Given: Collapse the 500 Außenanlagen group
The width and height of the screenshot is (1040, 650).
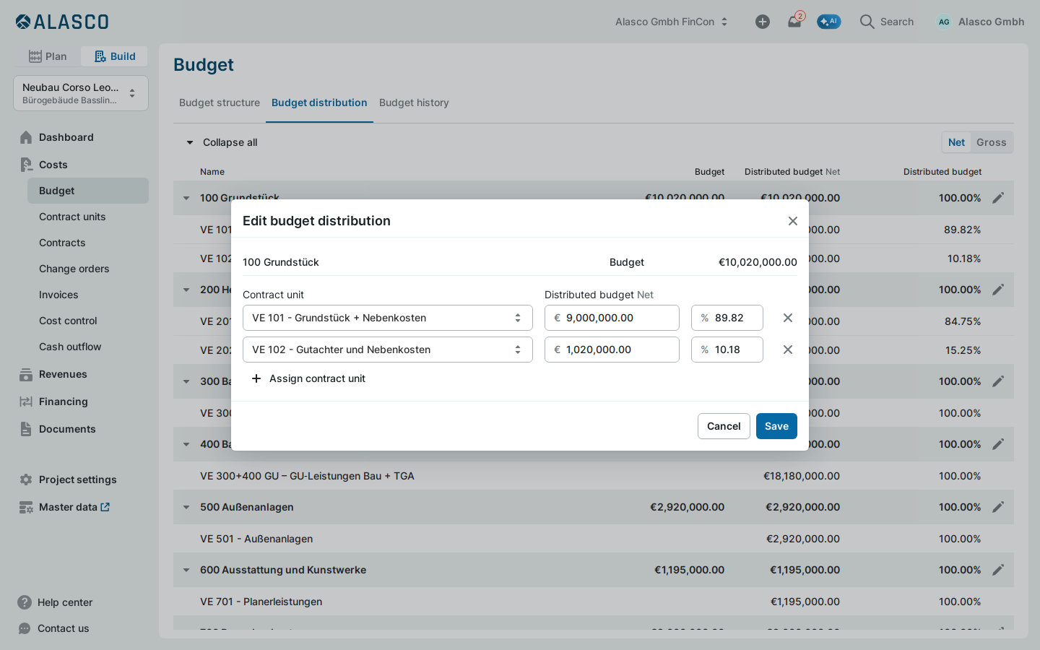Looking at the screenshot, I should tap(186, 507).
